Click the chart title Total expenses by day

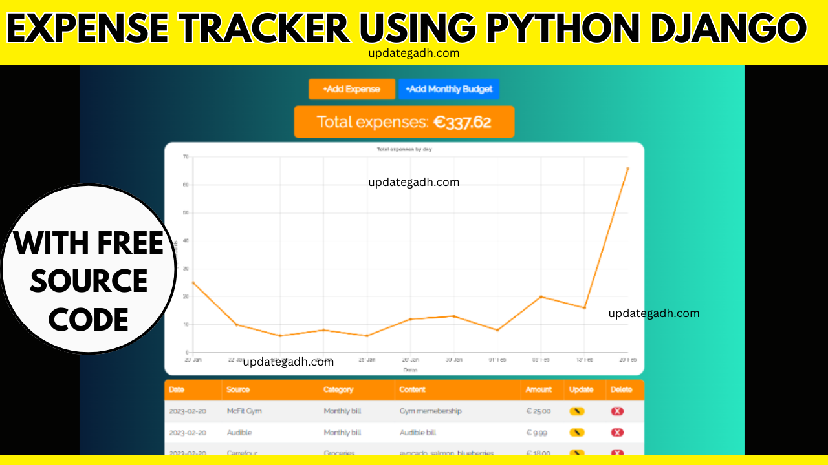pyautogui.click(x=404, y=149)
